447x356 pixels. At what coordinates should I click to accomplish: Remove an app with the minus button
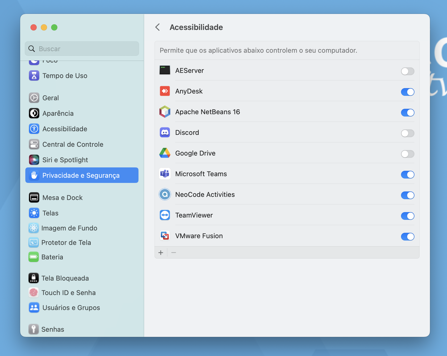coord(174,252)
